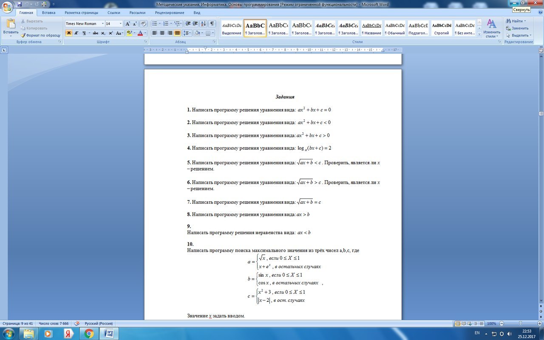The width and height of the screenshot is (544, 340).
Task: Open the Рецензирование tab
Action: click(x=170, y=13)
